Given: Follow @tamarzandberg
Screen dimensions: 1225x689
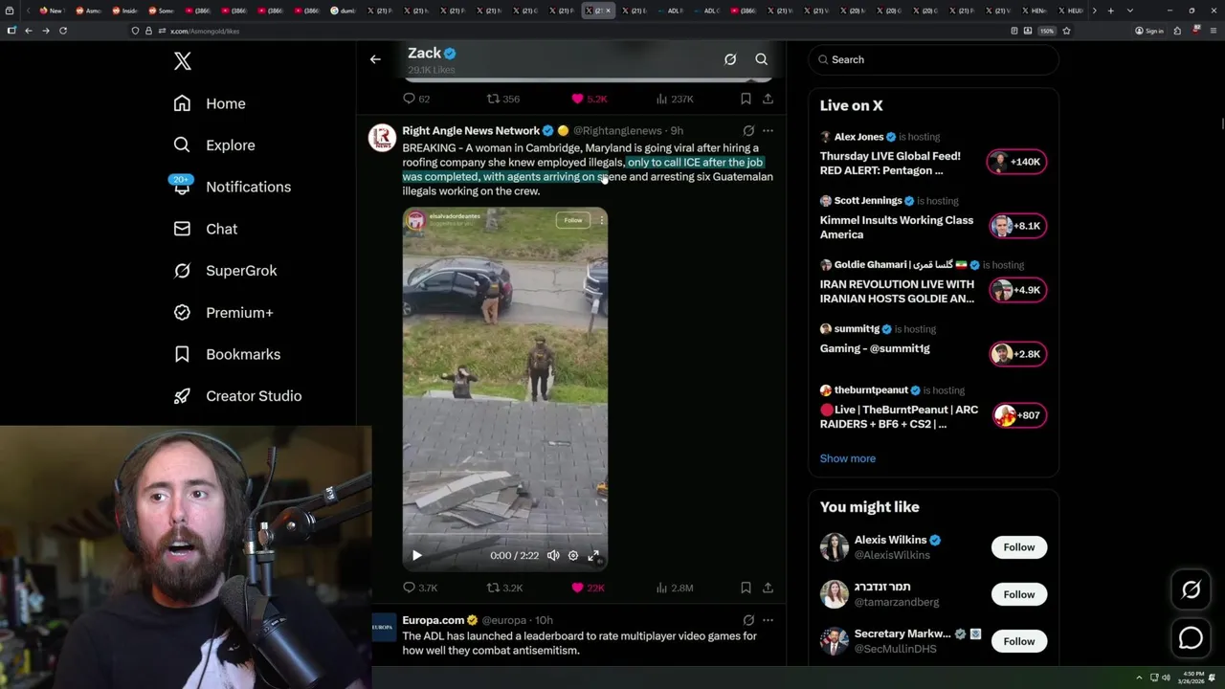Looking at the screenshot, I should 1019,594.
